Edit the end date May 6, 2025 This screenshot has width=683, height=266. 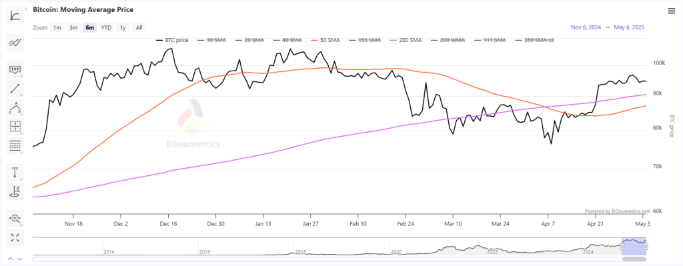pyautogui.click(x=628, y=27)
